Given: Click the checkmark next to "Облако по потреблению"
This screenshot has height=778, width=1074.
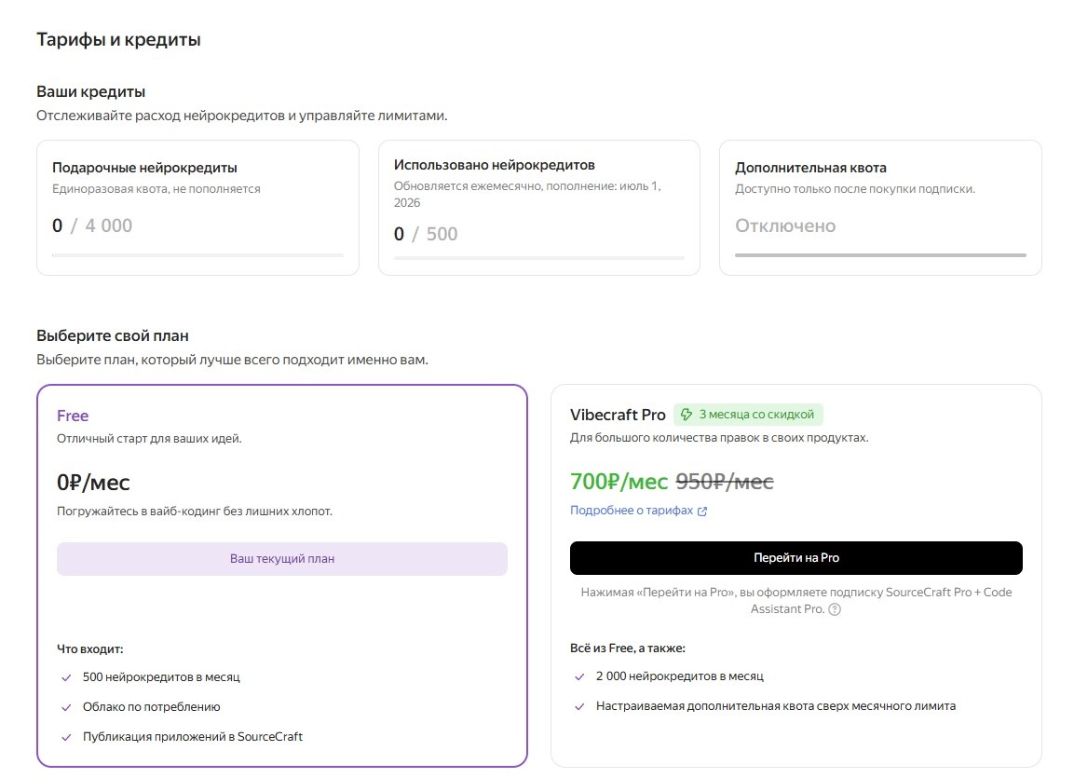Looking at the screenshot, I should click(66, 707).
